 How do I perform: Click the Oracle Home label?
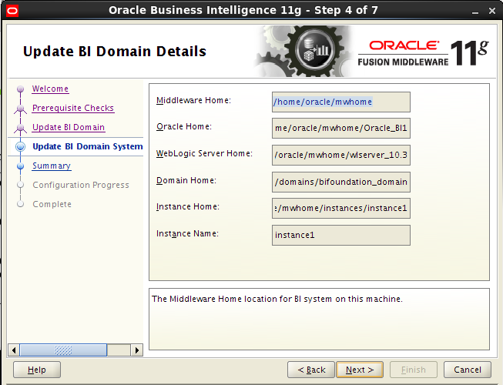(184, 126)
